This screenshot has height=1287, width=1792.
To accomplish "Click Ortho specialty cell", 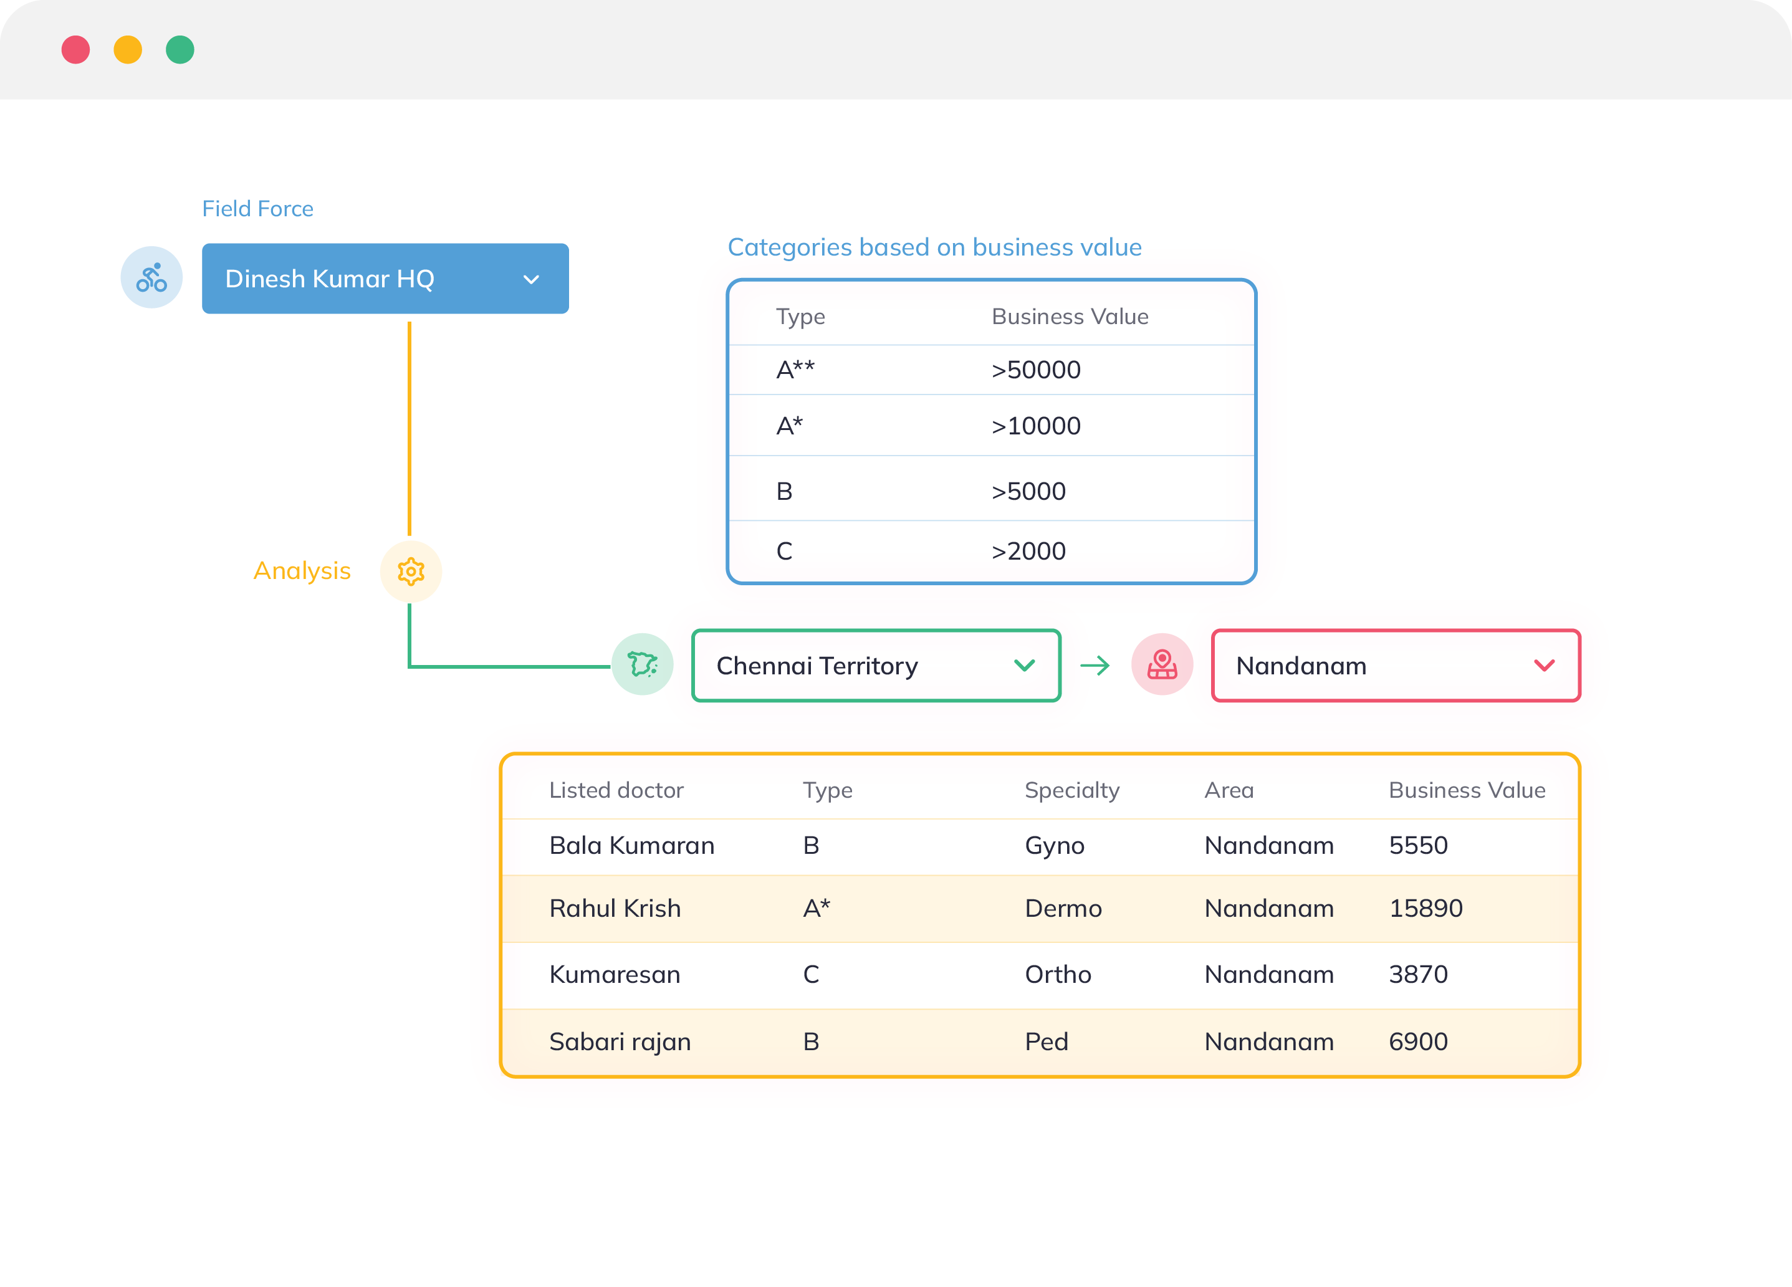I will [x=1058, y=975].
